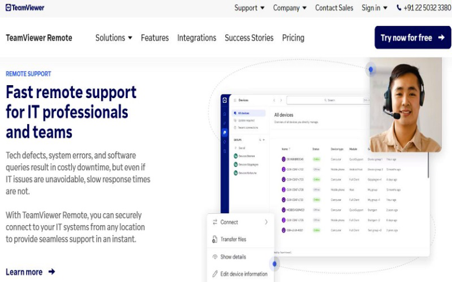
Task: Click the REMOTE SUPPORT label text
Action: [x=28, y=74]
